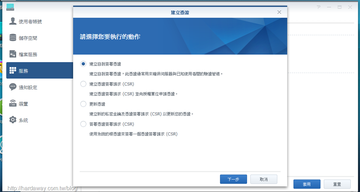Close the 建立憑證 dialog
The width and height of the screenshot is (360, 192).
pyautogui.click(x=279, y=12)
